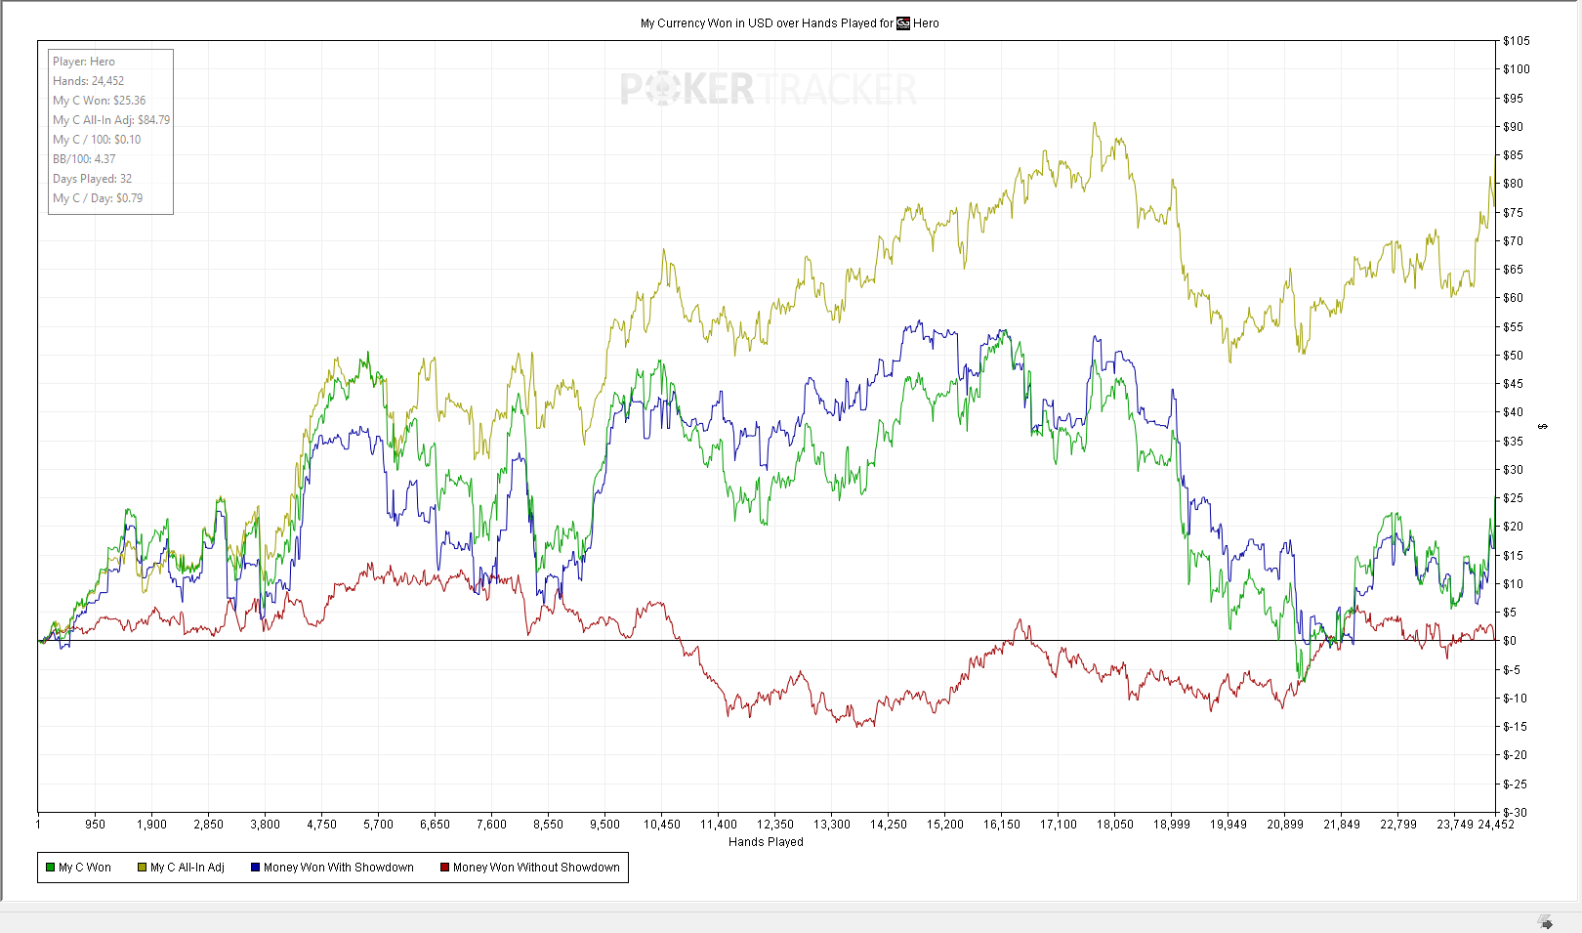Select the 'My C All-In Adj' legend label
Viewport: 1582px width, 933px height.
[187, 868]
